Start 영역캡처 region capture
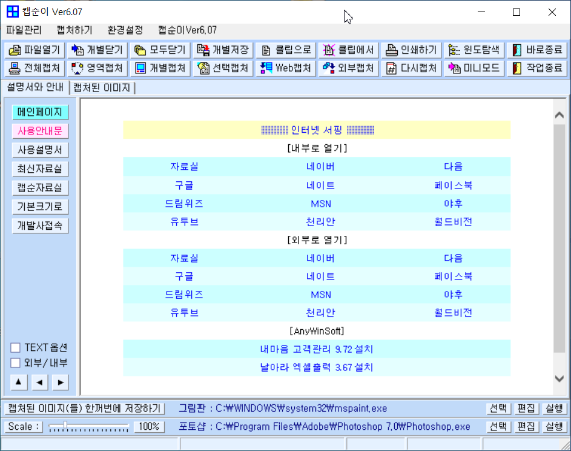571x451 pixels. [97, 68]
